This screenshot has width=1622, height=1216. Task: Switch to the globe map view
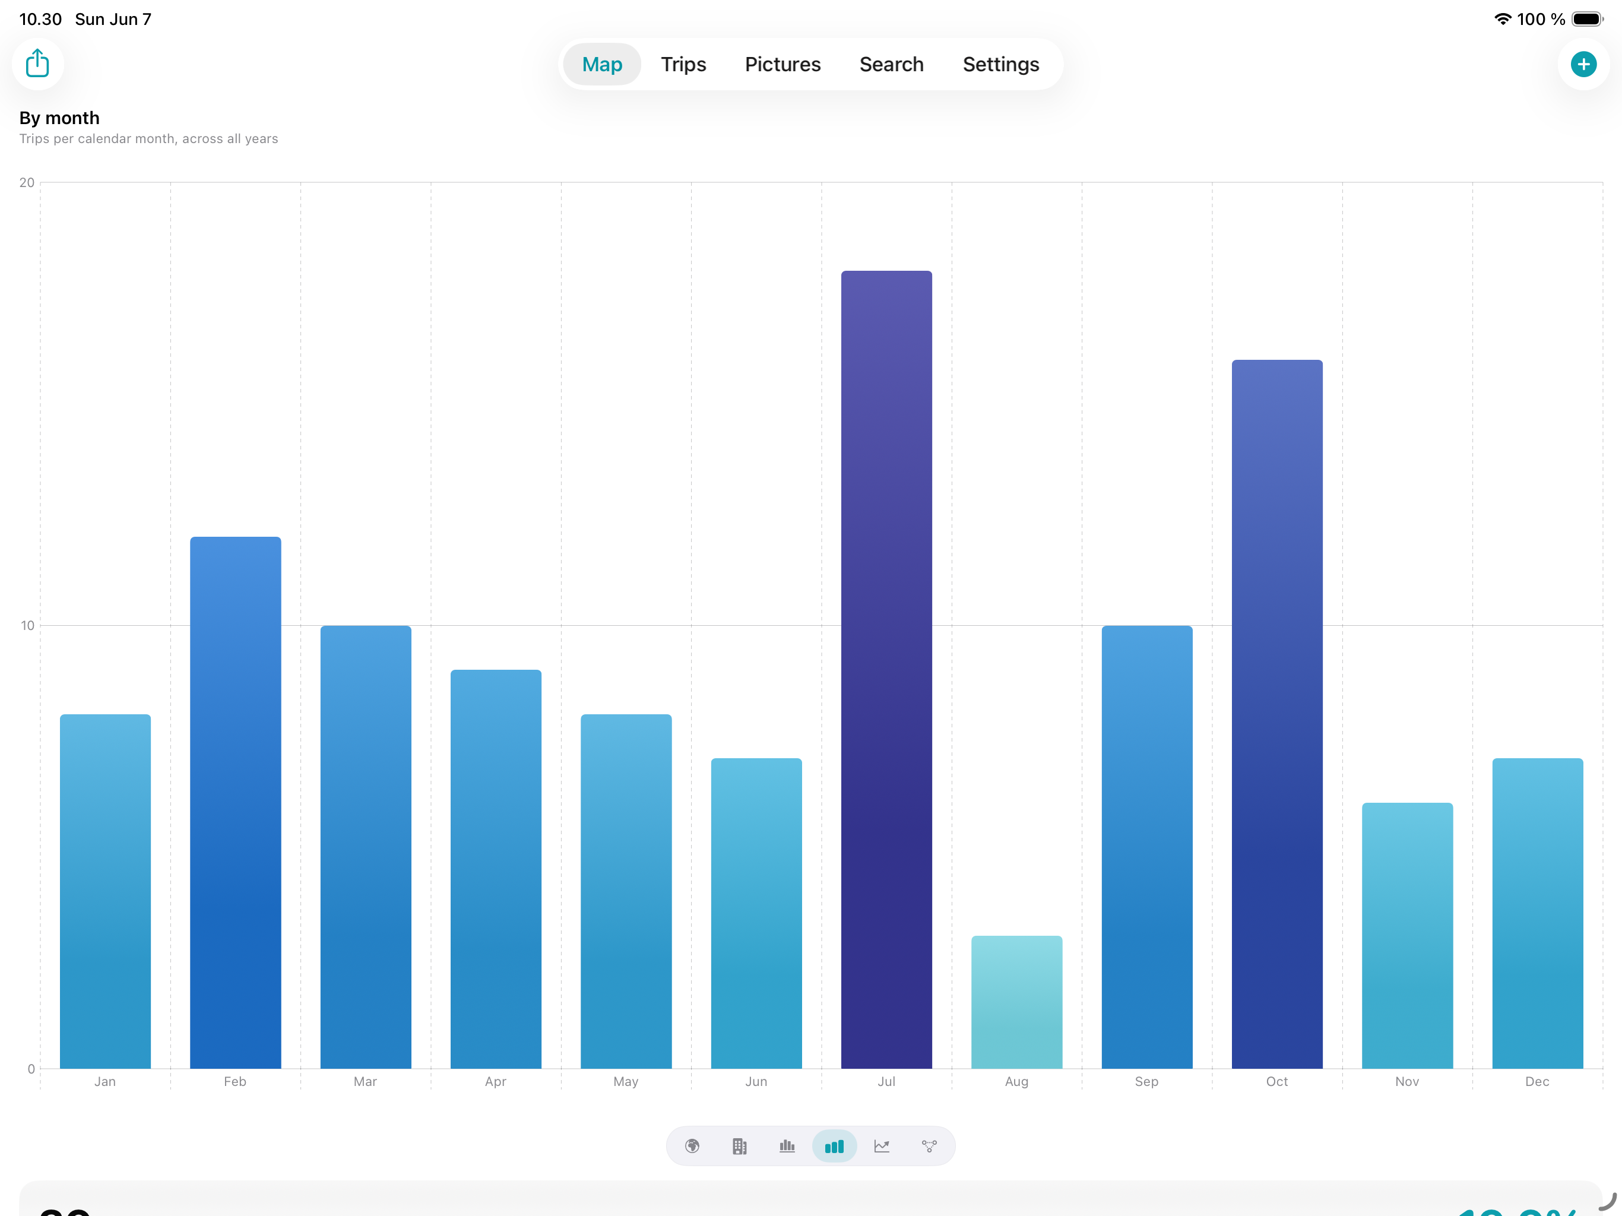[692, 1145]
